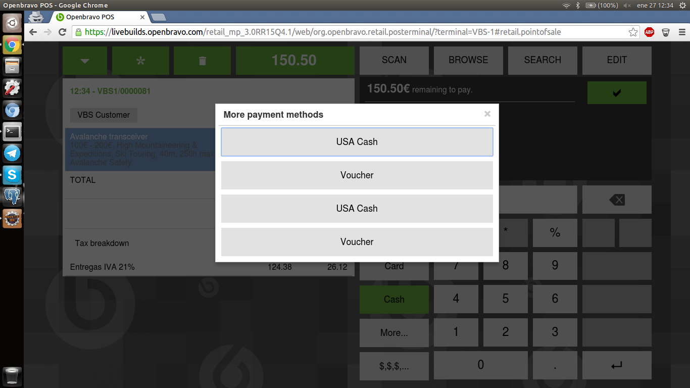This screenshot has width=690, height=388.
Task: Open the Ubuntu Dash launcher icon
Action: [12, 23]
